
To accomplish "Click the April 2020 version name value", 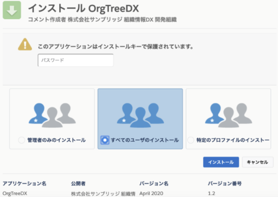I will click(x=151, y=194).
